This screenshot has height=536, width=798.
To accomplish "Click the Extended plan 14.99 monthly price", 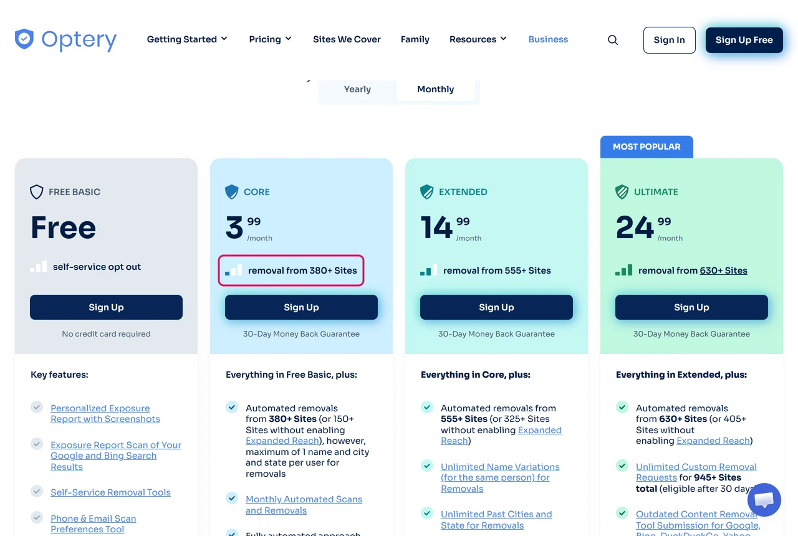I will tap(451, 227).
